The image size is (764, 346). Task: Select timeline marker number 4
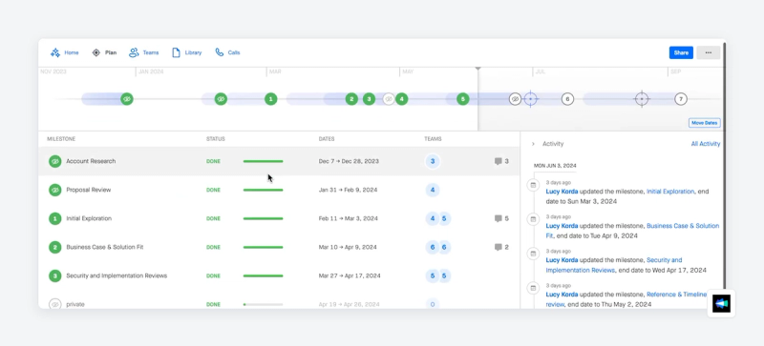401,99
